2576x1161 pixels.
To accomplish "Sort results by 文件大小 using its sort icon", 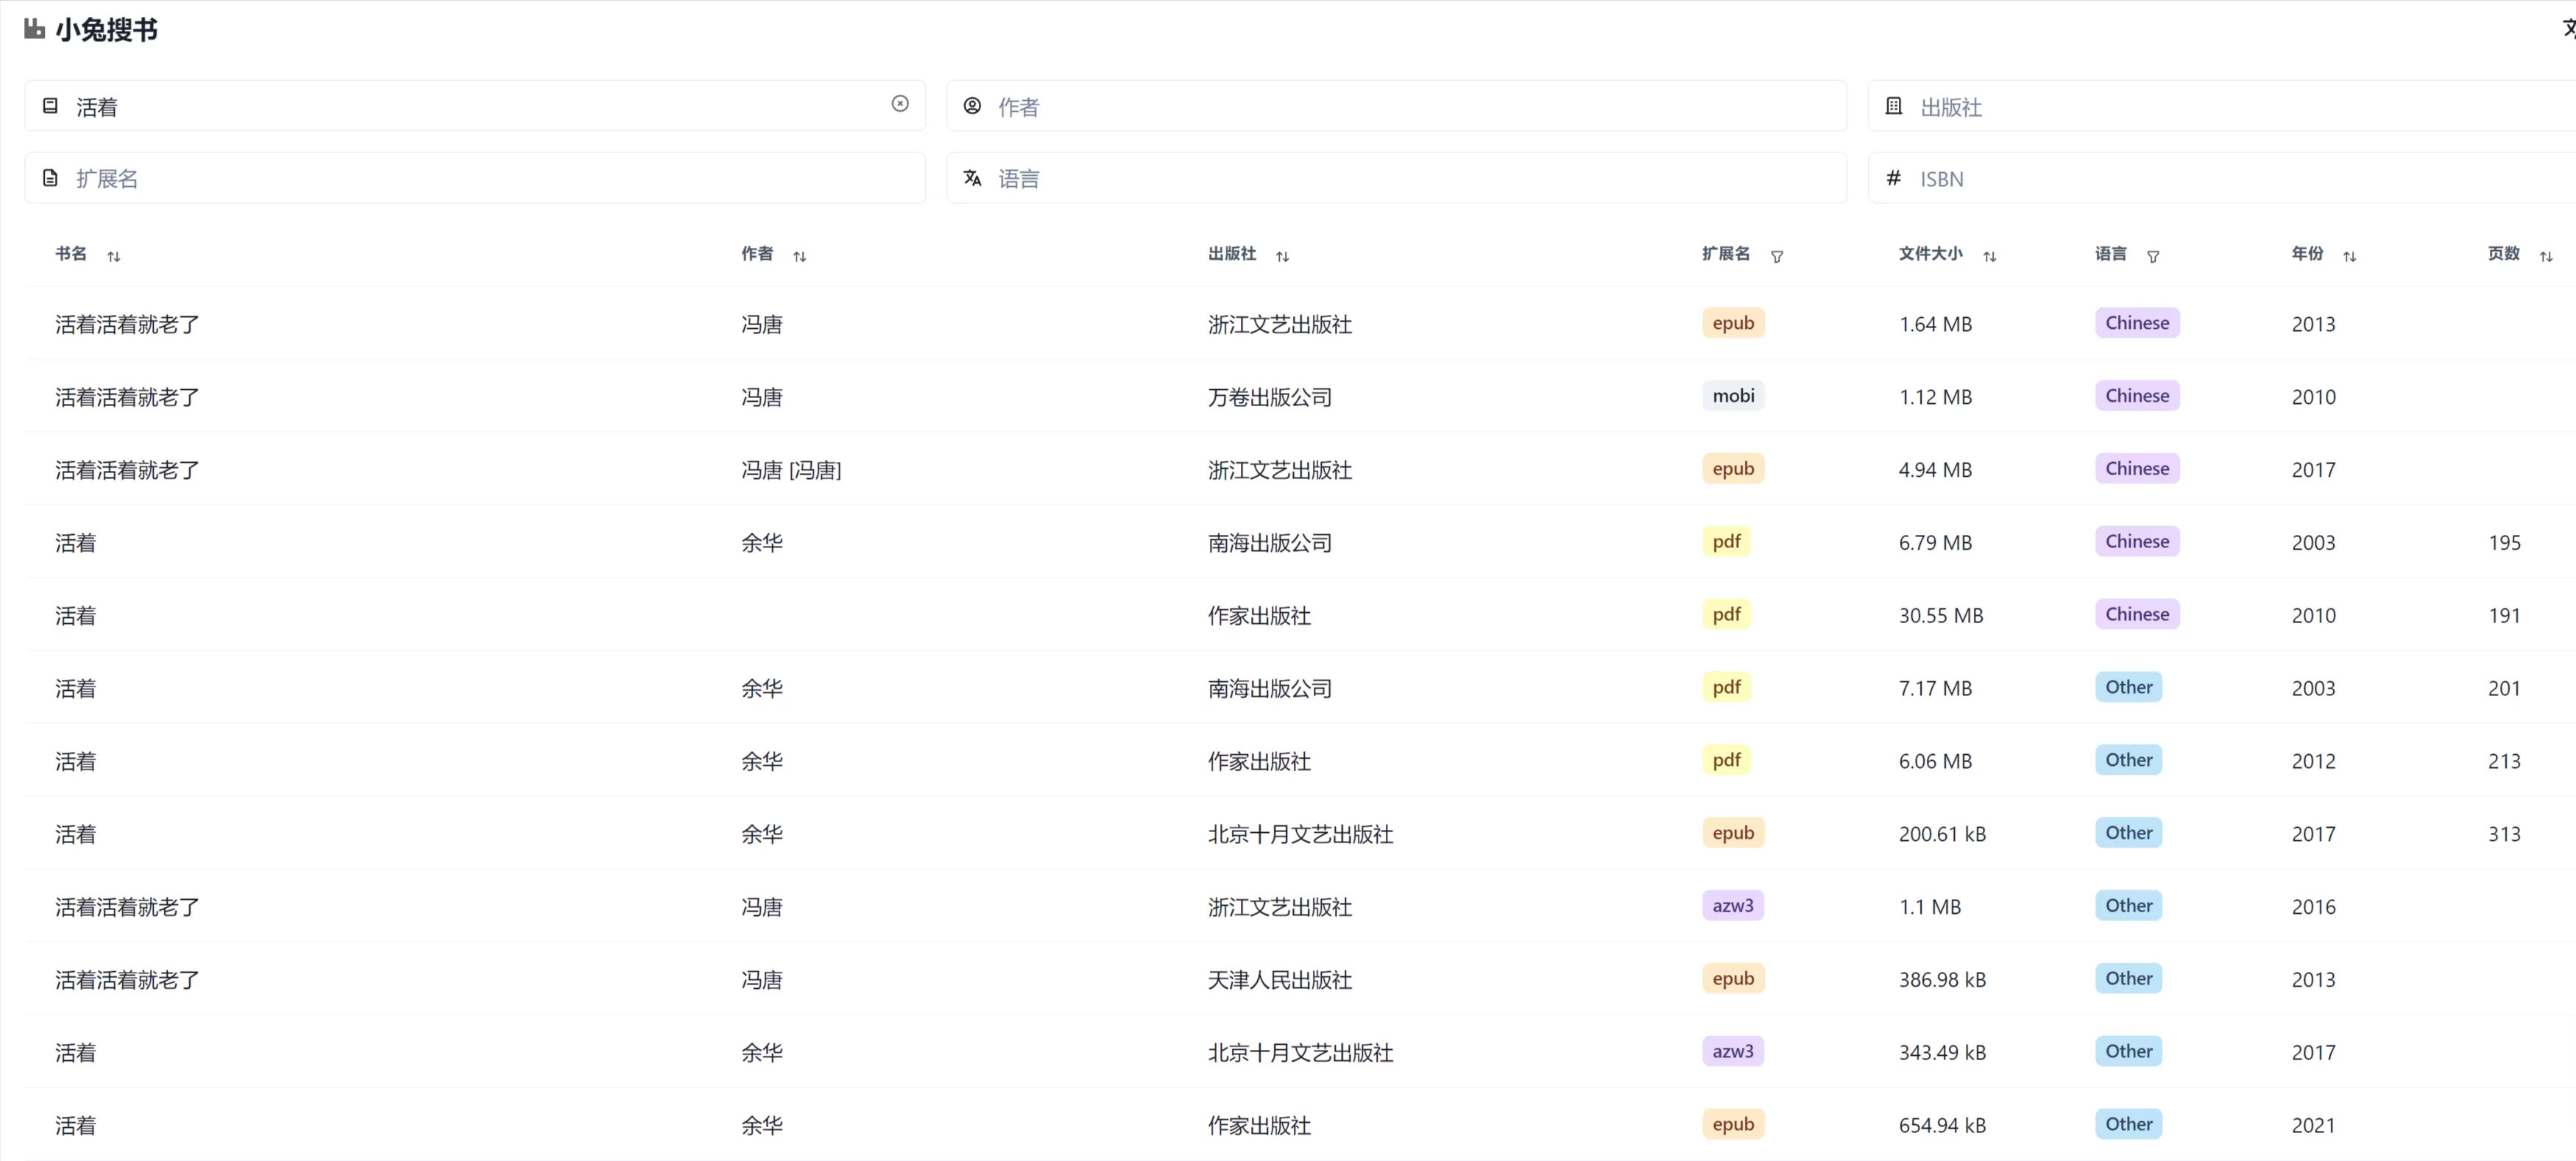I will [1990, 256].
